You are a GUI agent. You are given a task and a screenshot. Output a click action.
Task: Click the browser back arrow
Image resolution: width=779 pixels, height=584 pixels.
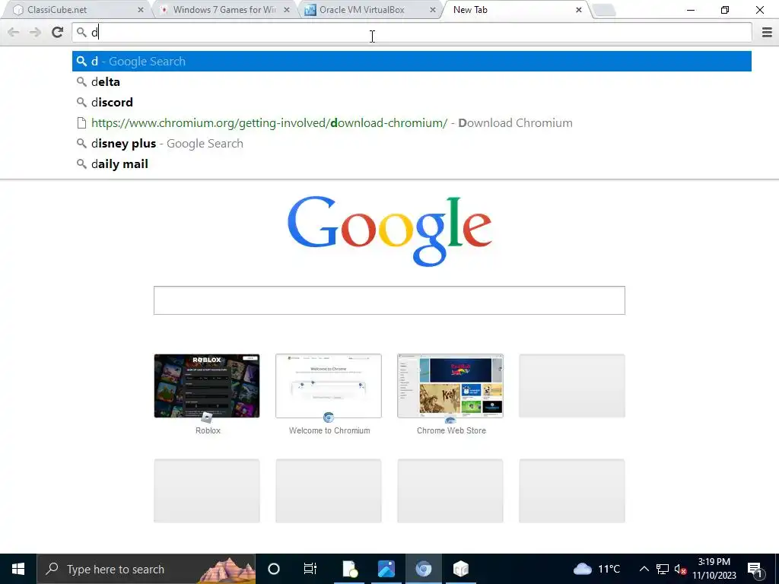click(14, 33)
